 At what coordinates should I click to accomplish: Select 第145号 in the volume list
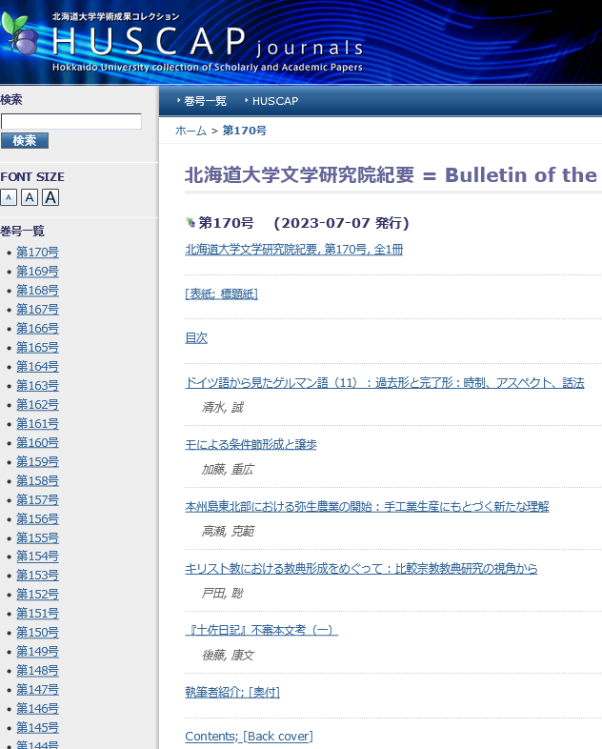[x=38, y=727]
